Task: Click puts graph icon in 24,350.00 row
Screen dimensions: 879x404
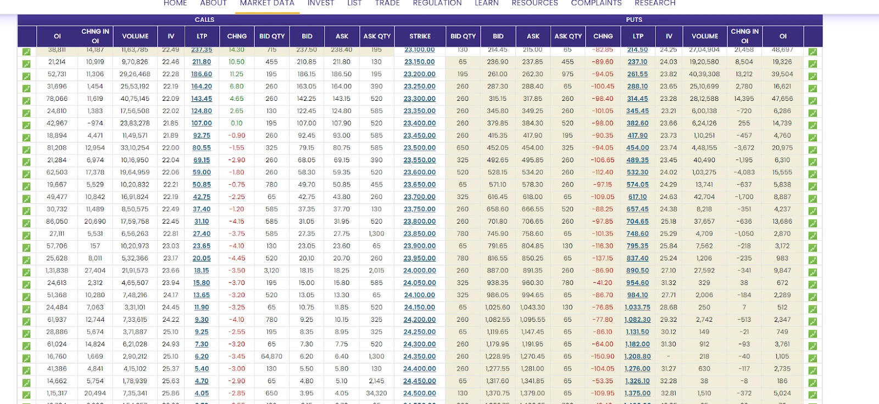Action: coord(813,358)
